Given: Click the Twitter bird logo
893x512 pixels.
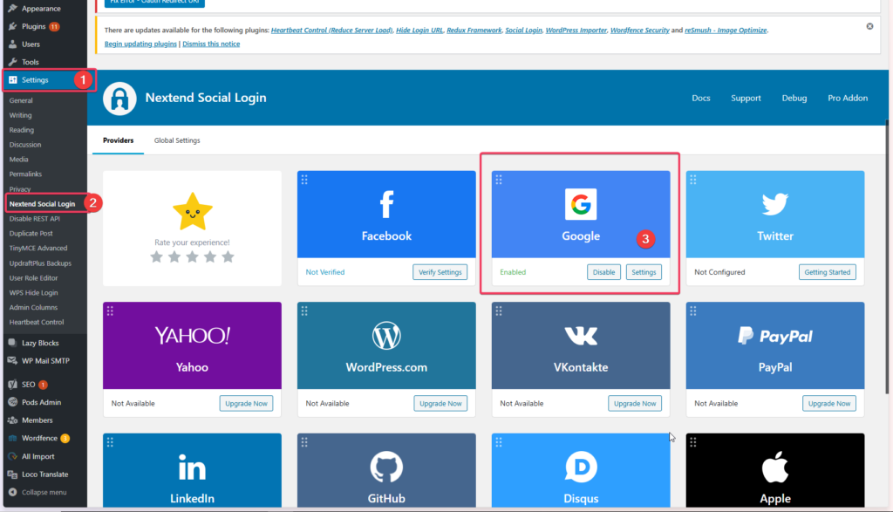Looking at the screenshot, I should (x=775, y=204).
